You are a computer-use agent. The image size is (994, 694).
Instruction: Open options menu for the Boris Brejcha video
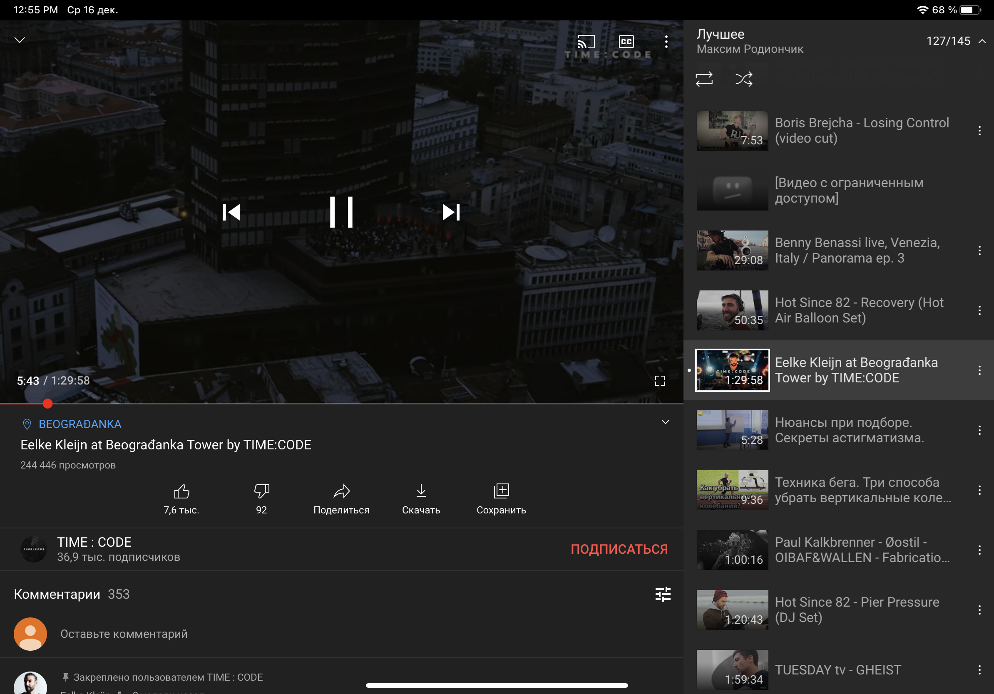click(x=979, y=131)
